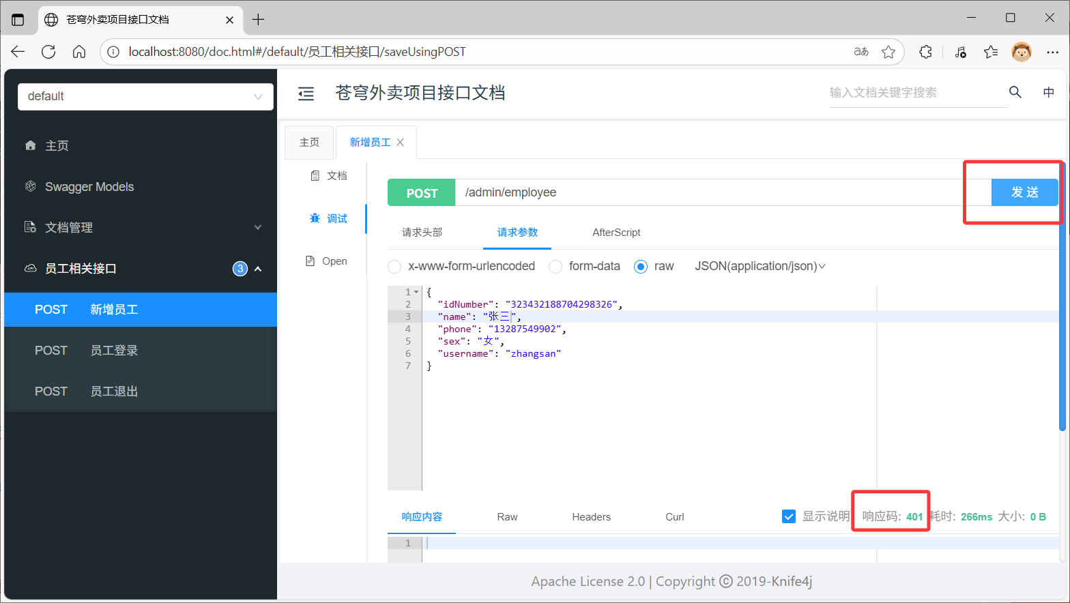Click the idNumber value in JSON
Screen dimensions: 1070x603
click(x=561, y=304)
